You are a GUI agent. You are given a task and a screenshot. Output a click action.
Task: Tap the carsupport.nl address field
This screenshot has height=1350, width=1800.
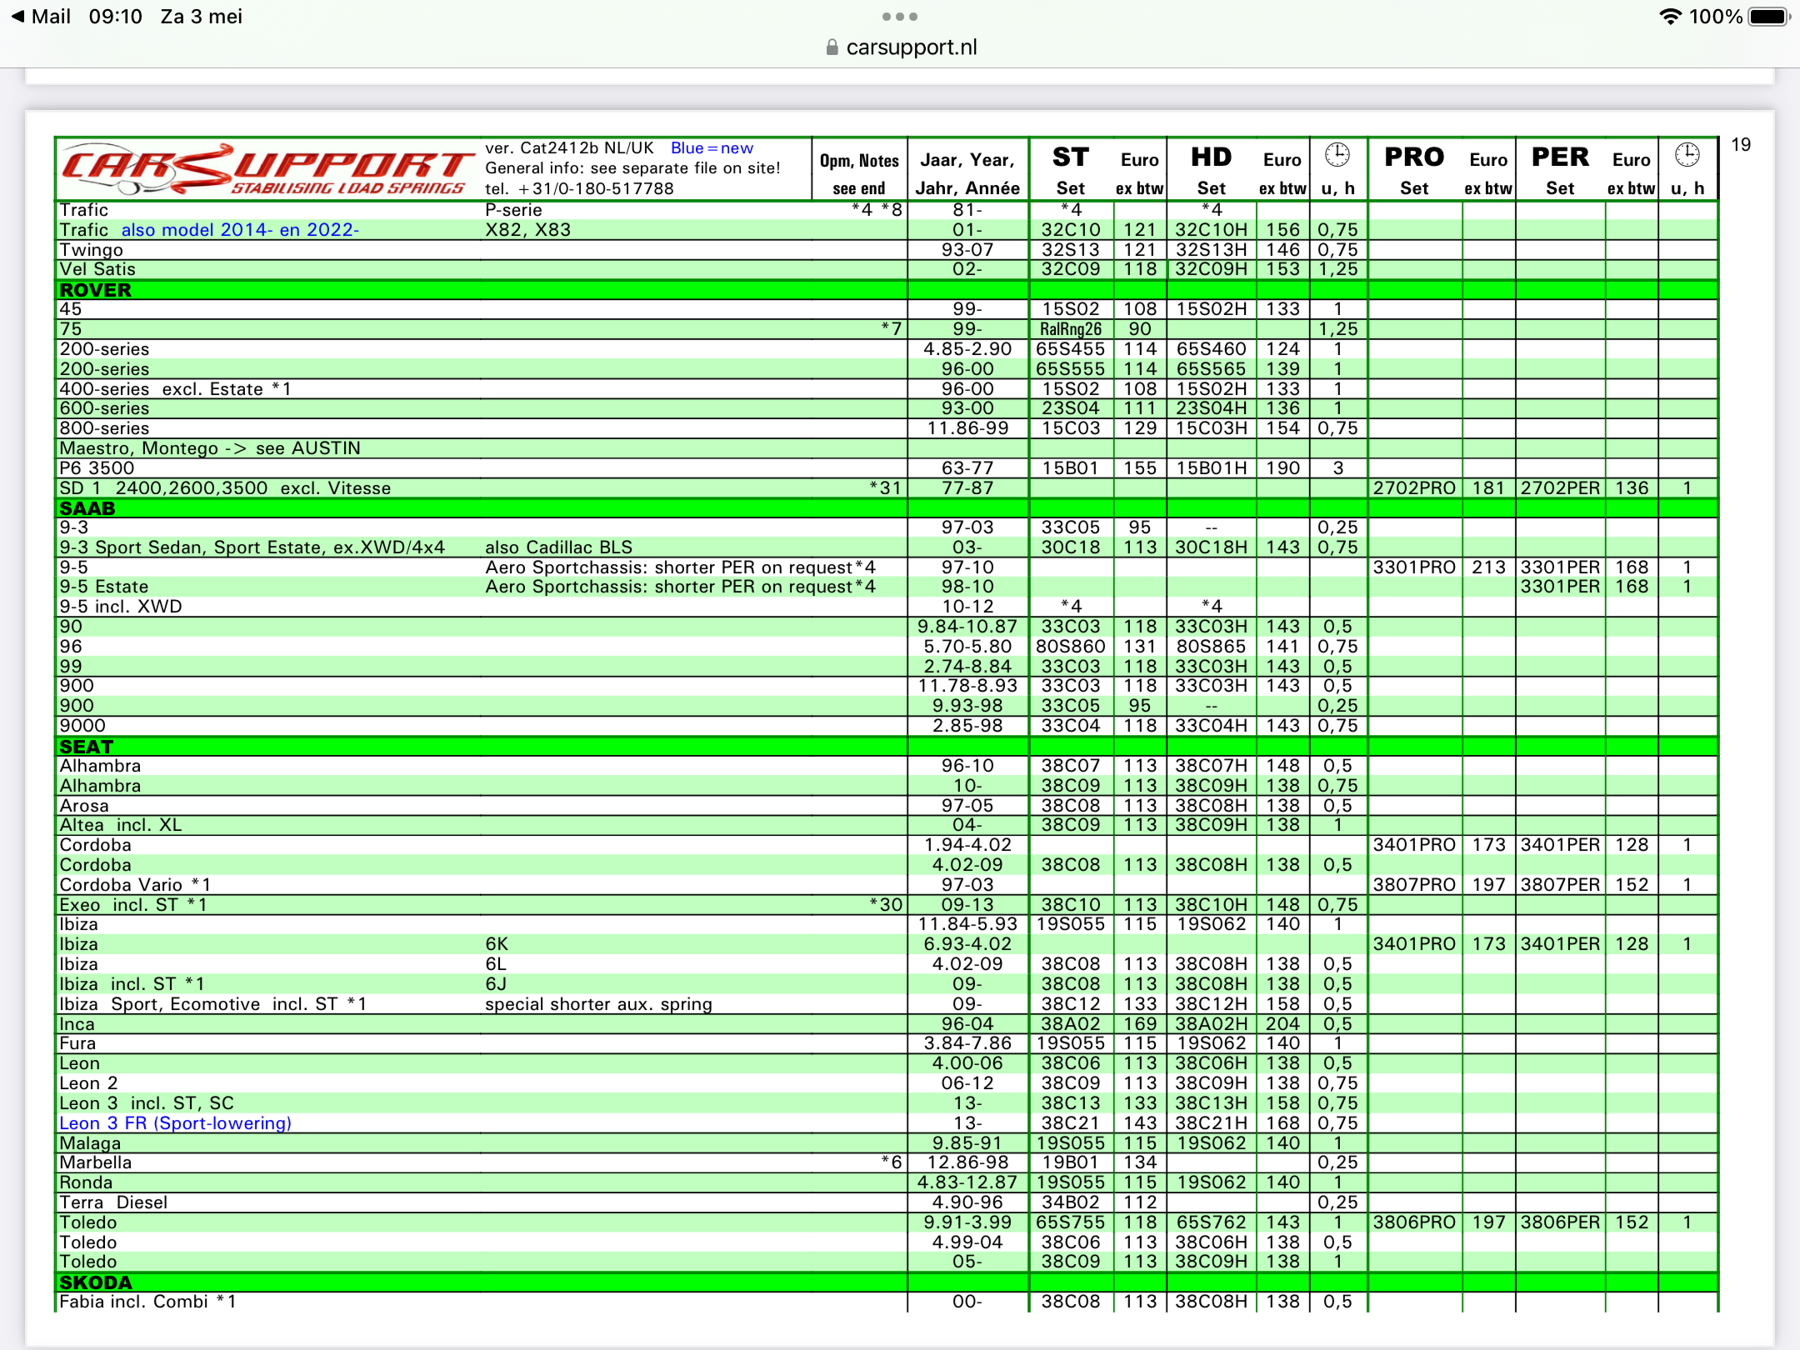911,47
